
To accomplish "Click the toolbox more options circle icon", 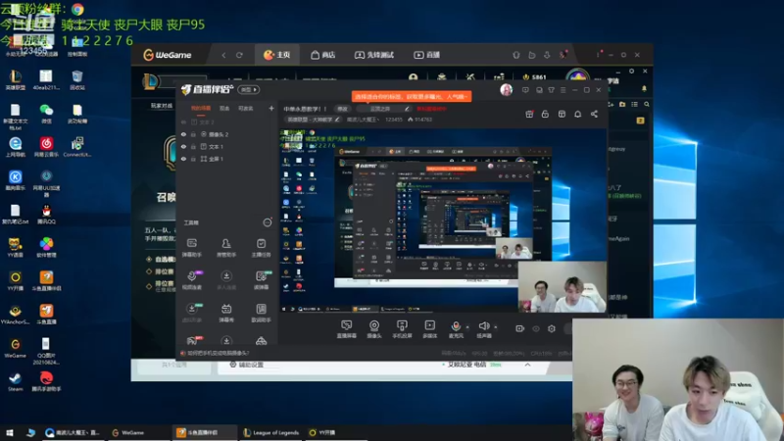I will (x=268, y=222).
